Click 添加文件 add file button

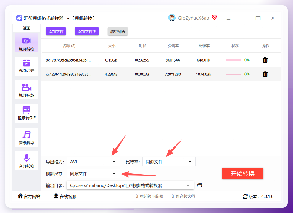[56, 32]
